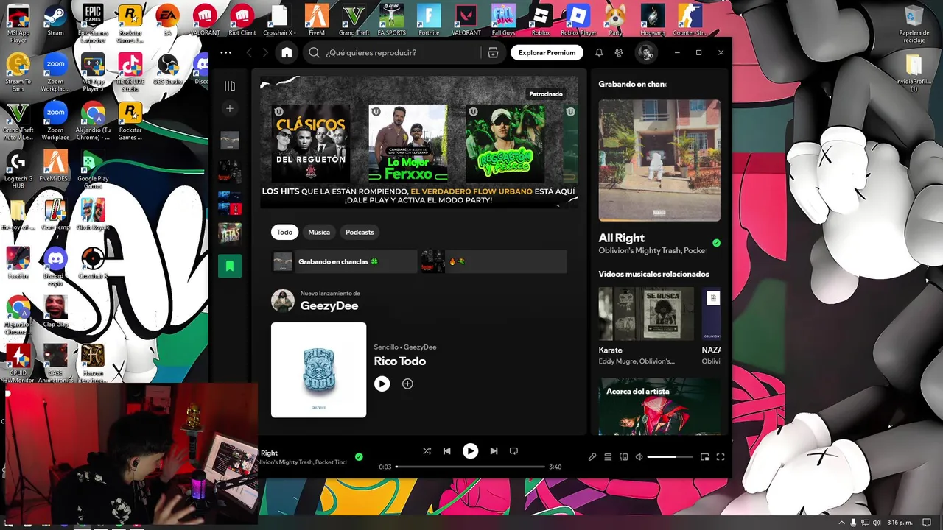Open the Browse icon in the search bar
This screenshot has height=530, width=943.
[493, 52]
